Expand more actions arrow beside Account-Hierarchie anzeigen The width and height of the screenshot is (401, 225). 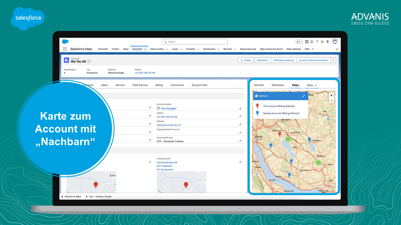click(x=333, y=60)
